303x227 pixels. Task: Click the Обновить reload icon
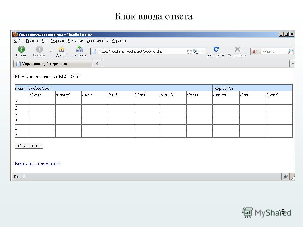tap(216, 49)
